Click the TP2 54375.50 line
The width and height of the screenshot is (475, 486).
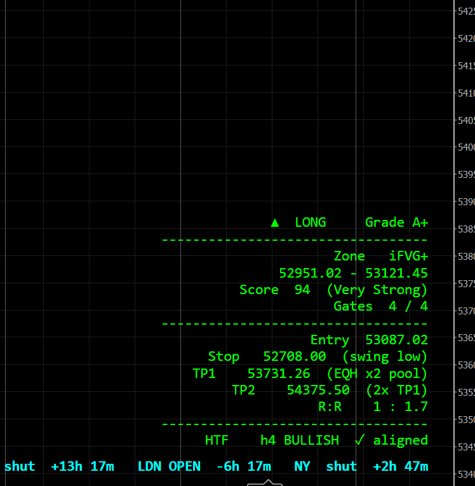[x=330, y=390]
